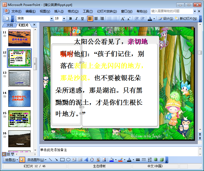Decrease font size
Image resolution: width=204 pixels, height=171 pixels.
(129, 19)
